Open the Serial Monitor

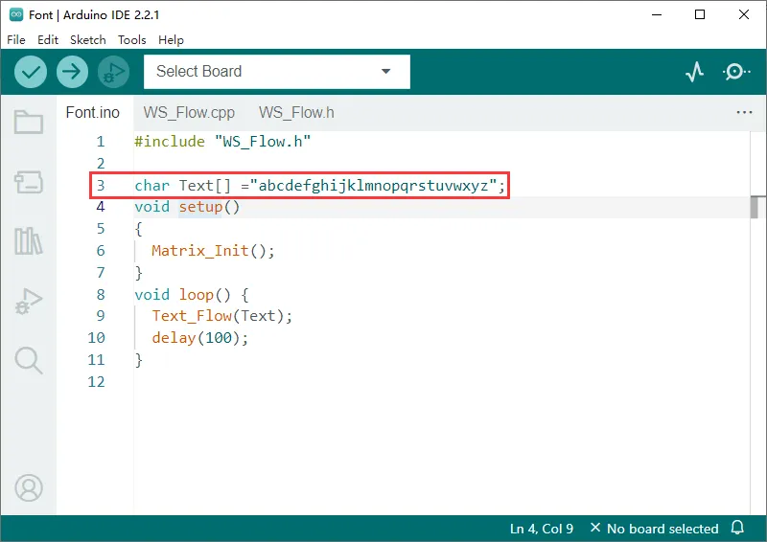pos(735,72)
